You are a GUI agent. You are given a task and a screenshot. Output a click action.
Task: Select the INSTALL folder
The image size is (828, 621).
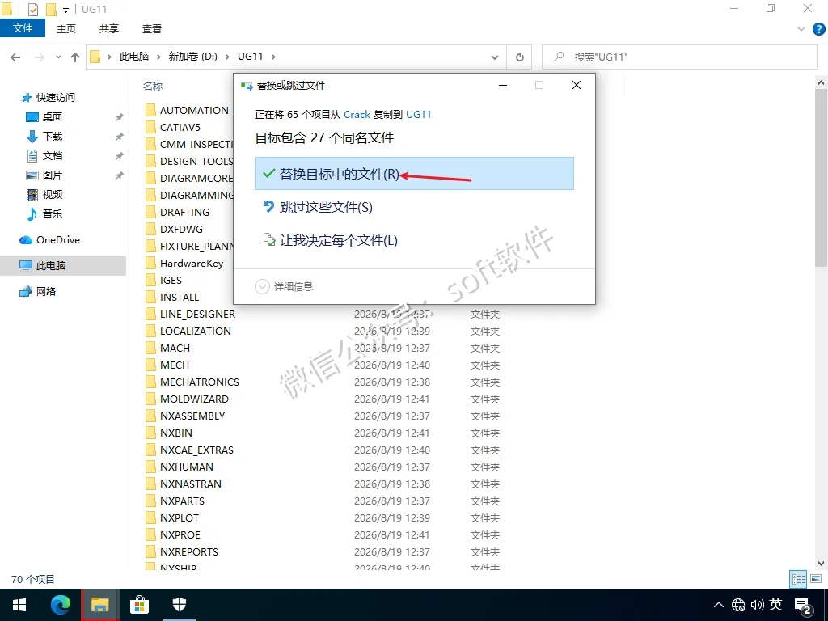[179, 298]
